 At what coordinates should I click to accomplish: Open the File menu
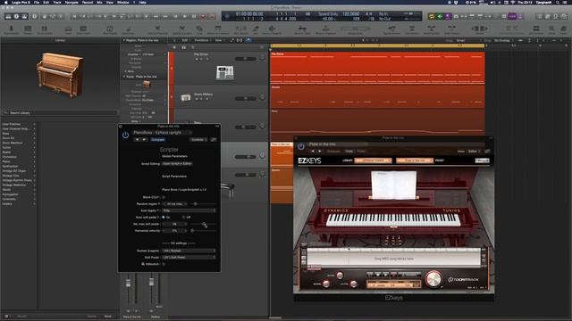[37, 2]
